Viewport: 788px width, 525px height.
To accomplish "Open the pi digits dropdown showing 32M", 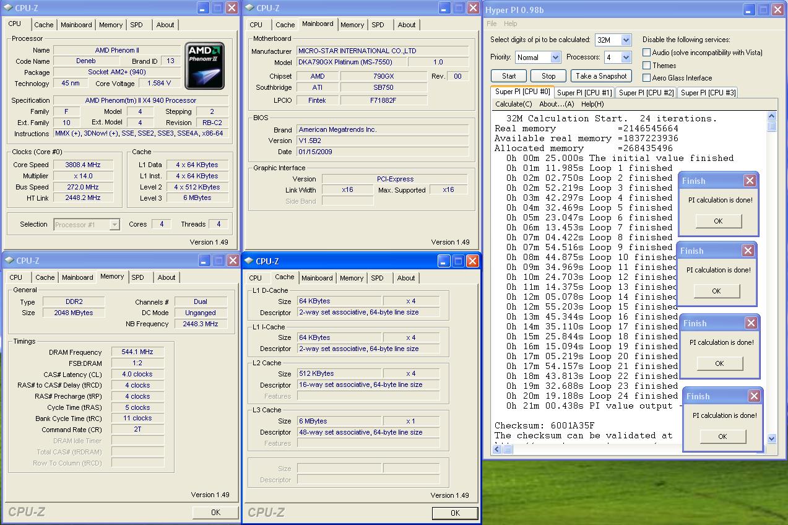I will tap(625, 40).
